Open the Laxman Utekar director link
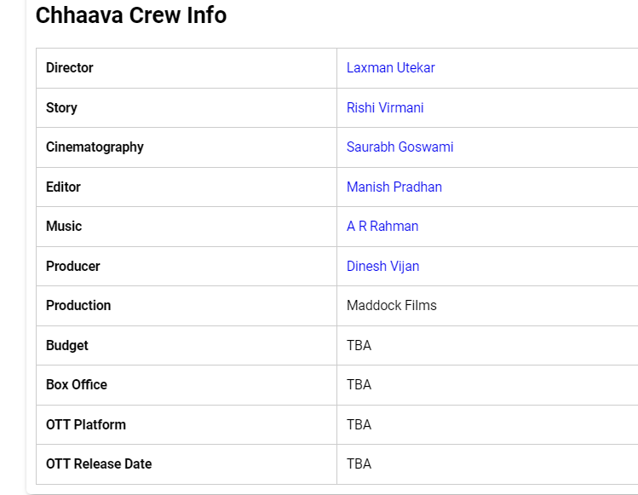This screenshot has height=495, width=638. tap(390, 67)
